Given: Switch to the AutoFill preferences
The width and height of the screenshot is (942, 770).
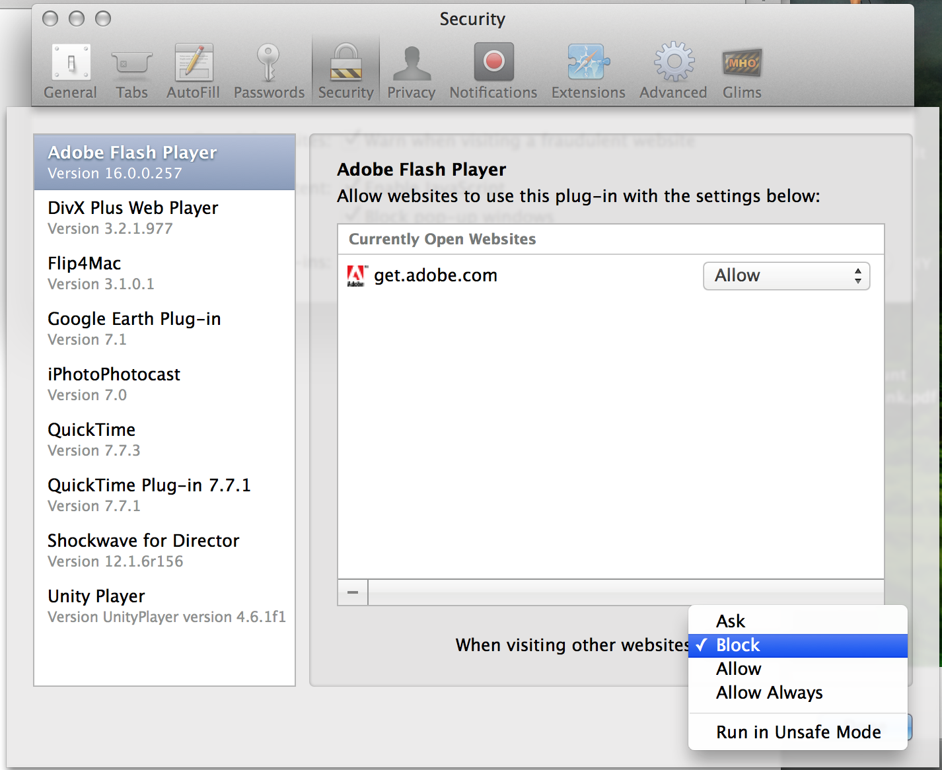Looking at the screenshot, I should click(x=193, y=71).
